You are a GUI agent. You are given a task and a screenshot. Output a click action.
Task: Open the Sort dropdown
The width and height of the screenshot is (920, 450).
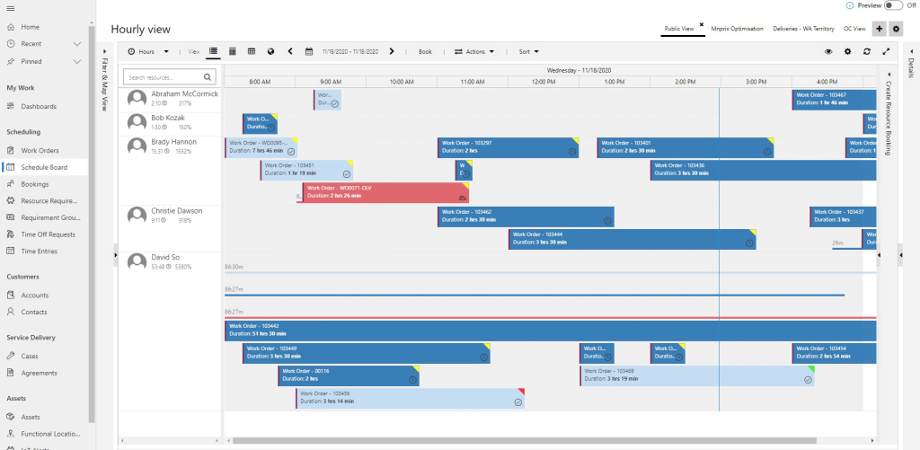(x=528, y=51)
